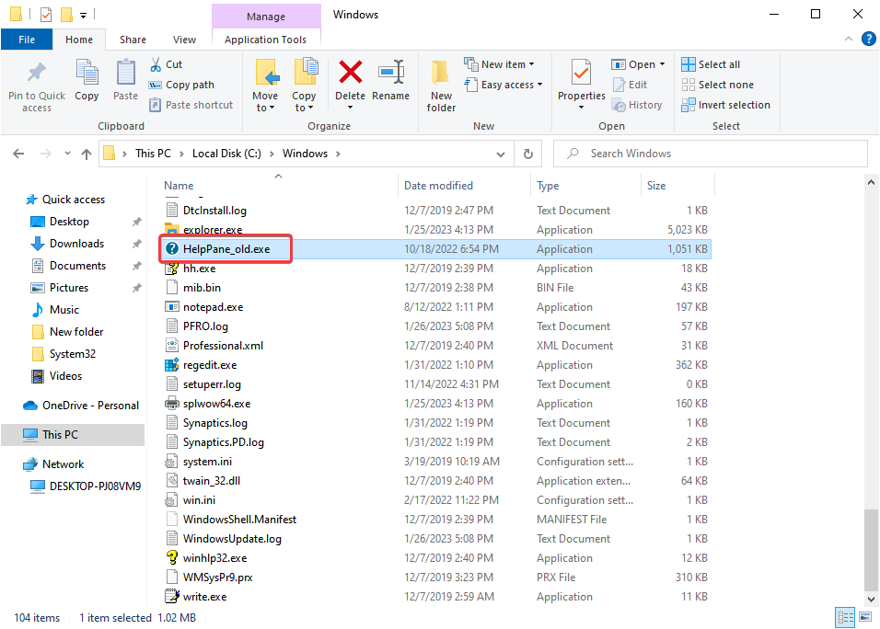Click the Search Windows field
Image resolution: width=880 pixels, height=629 pixels.
coord(711,154)
